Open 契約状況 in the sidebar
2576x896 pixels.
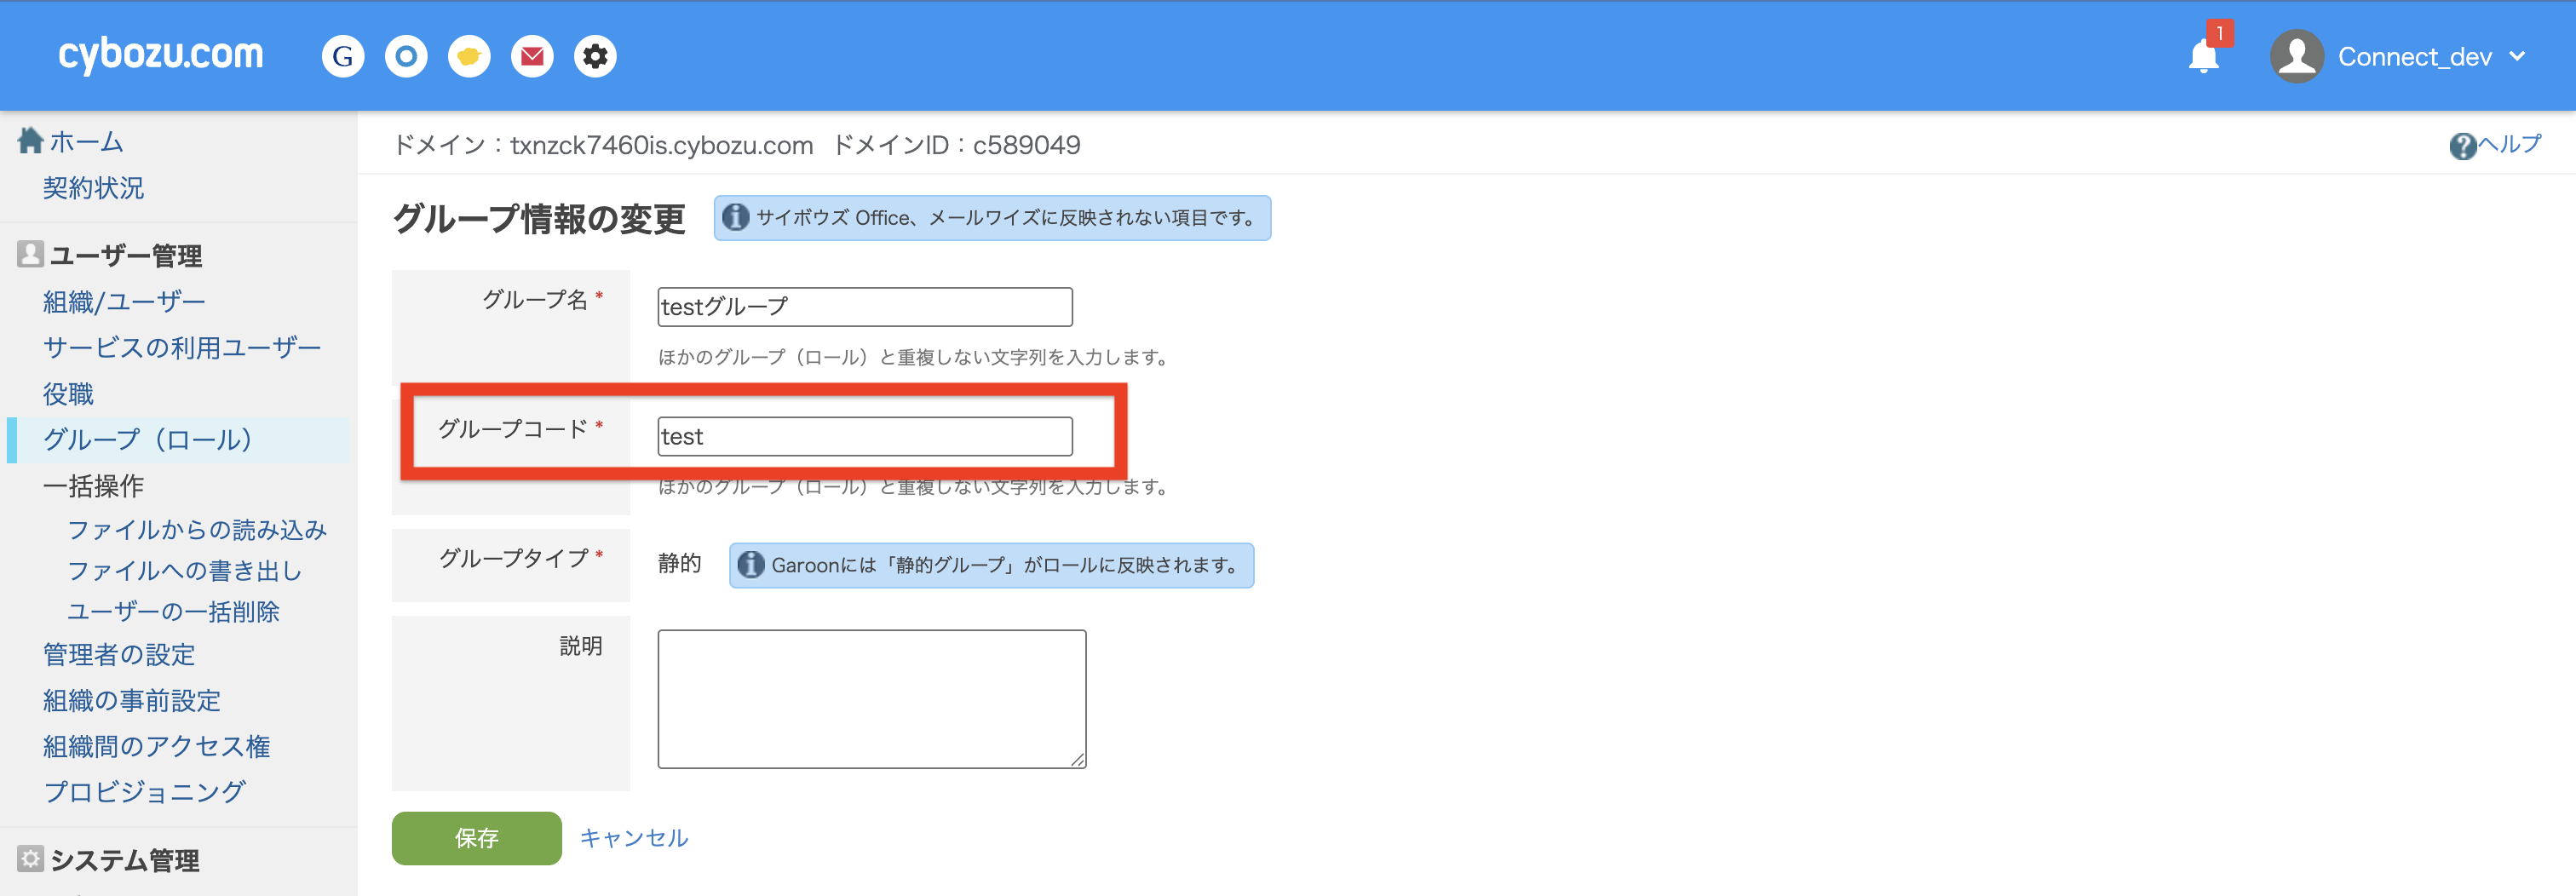[x=93, y=188]
